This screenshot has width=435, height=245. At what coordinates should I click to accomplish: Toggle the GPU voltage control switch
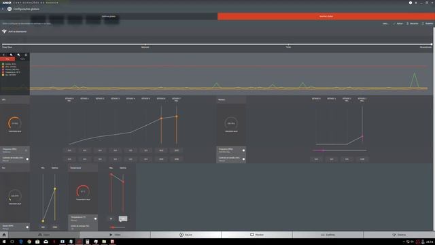(27, 159)
